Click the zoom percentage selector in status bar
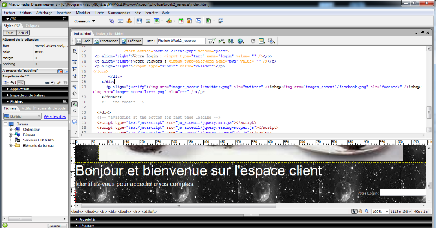Screen dimensions: 436x228 point(378,210)
